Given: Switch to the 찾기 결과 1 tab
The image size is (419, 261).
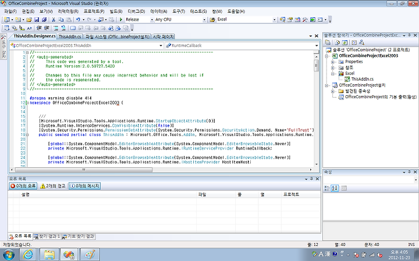Looking at the screenshot, I should point(47,237).
